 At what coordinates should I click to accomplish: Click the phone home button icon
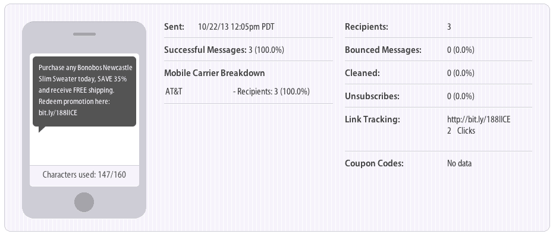(84, 203)
